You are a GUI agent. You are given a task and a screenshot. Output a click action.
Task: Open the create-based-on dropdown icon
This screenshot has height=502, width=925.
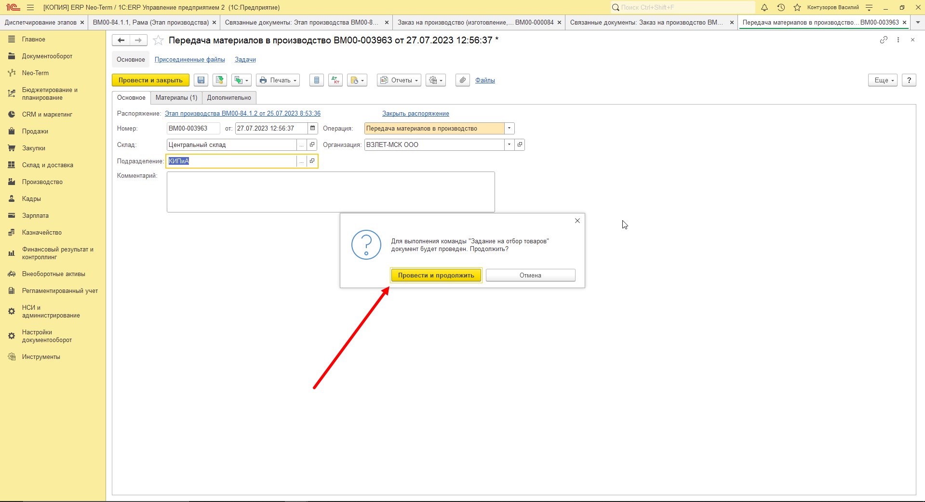(x=241, y=80)
